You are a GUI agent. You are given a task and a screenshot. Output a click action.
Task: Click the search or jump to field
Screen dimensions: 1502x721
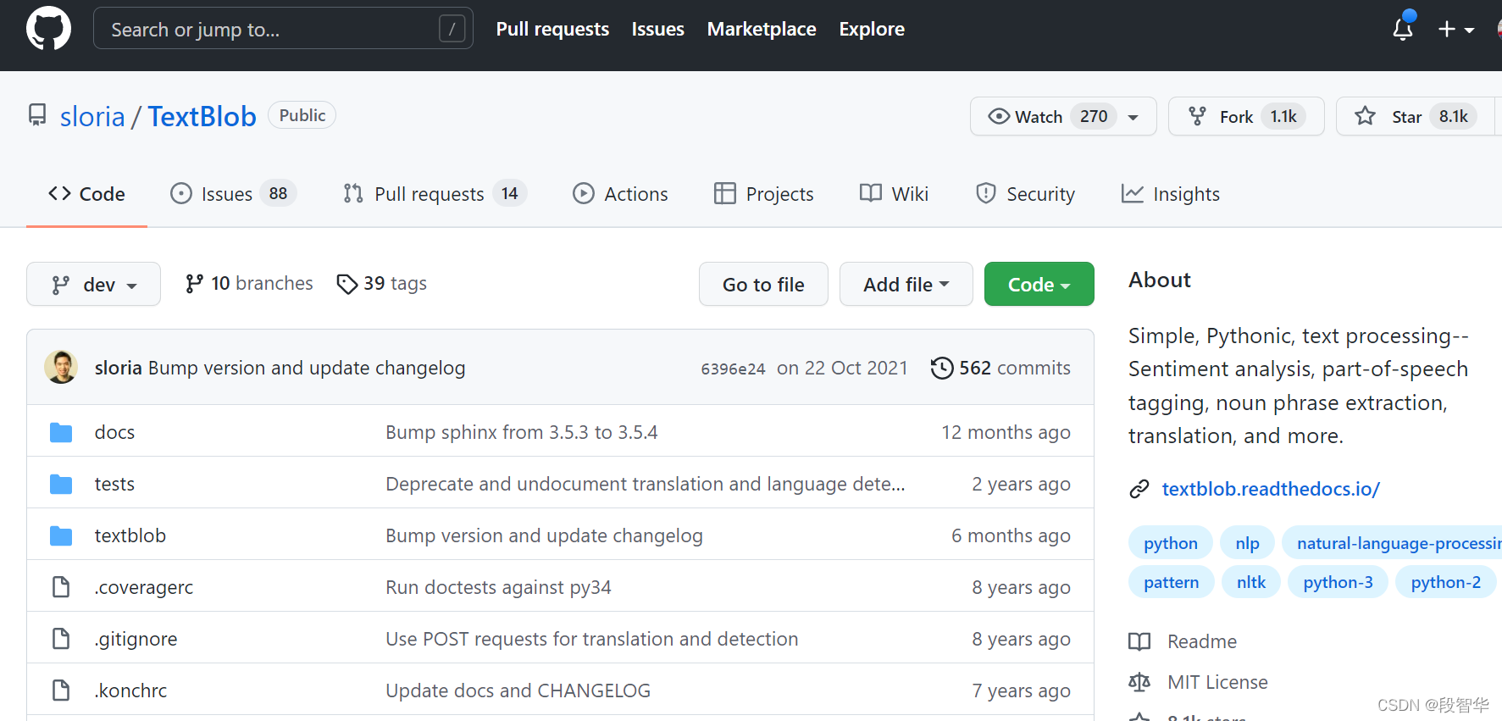[x=283, y=29]
